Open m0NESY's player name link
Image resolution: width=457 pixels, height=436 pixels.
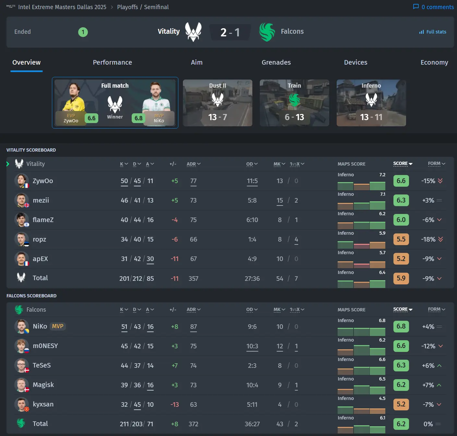[45, 346]
